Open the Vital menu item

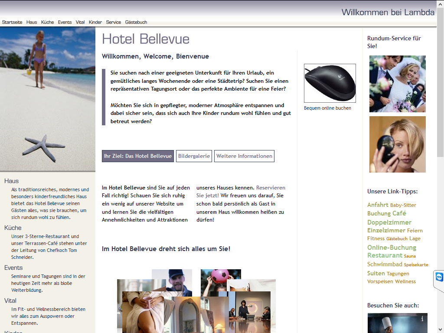click(x=80, y=22)
